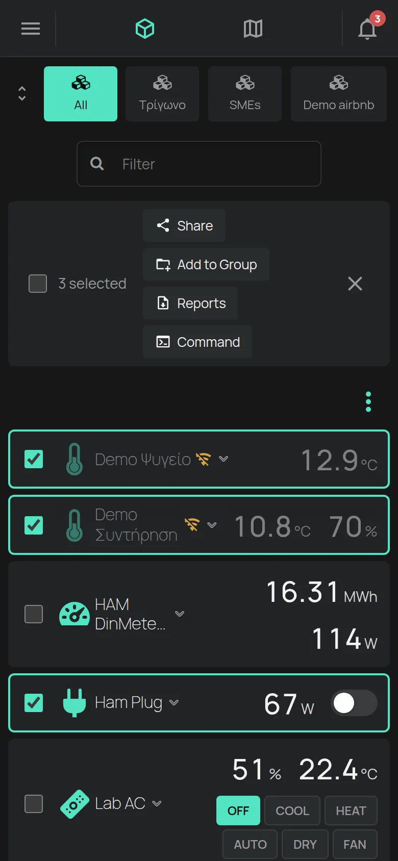398x861 pixels.
Task: Focus the Filter search field
Action: [x=199, y=164]
